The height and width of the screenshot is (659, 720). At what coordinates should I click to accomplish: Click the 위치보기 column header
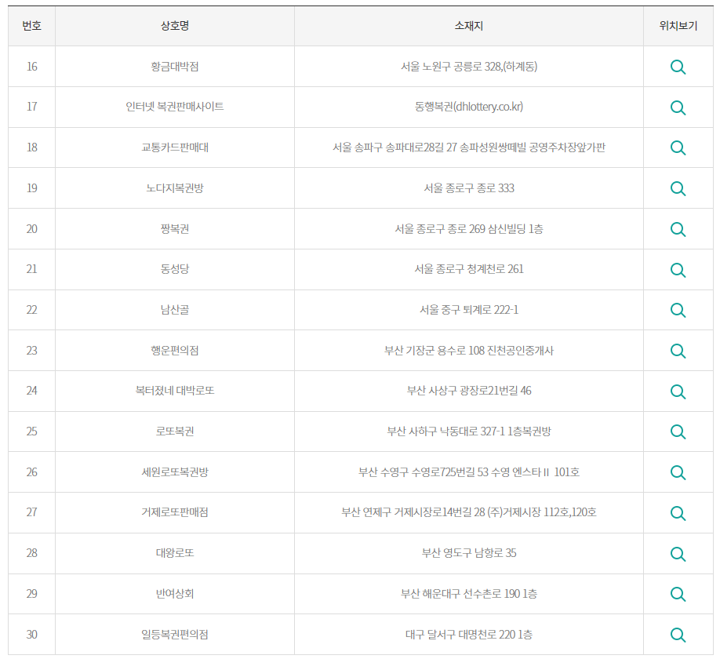tap(678, 26)
